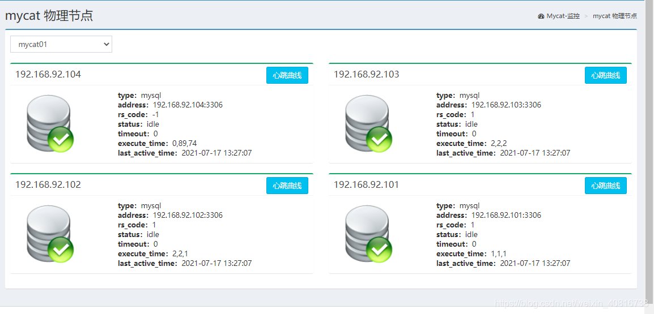Click the 192.168.92.104 card title
This screenshot has height=314, width=654.
48,75
